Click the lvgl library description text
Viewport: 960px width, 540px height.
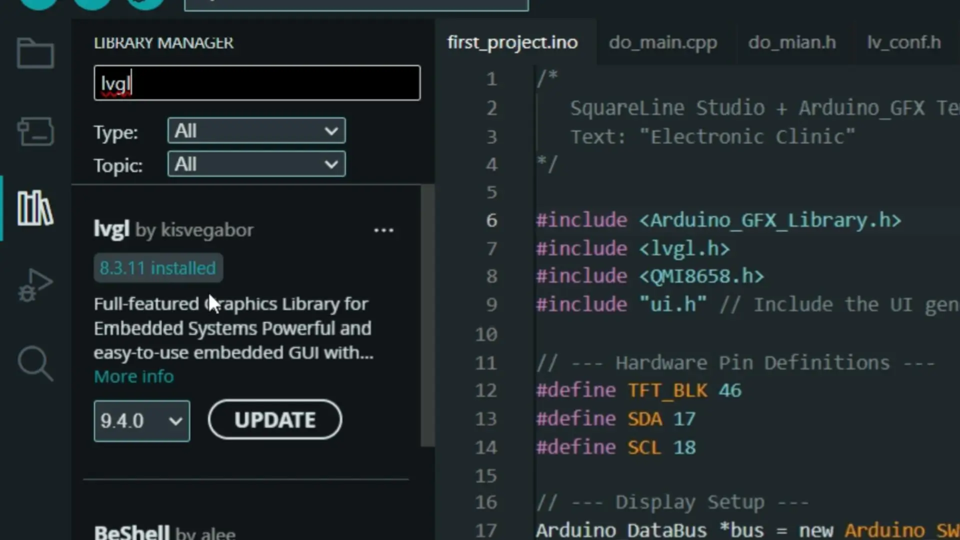pyautogui.click(x=233, y=328)
